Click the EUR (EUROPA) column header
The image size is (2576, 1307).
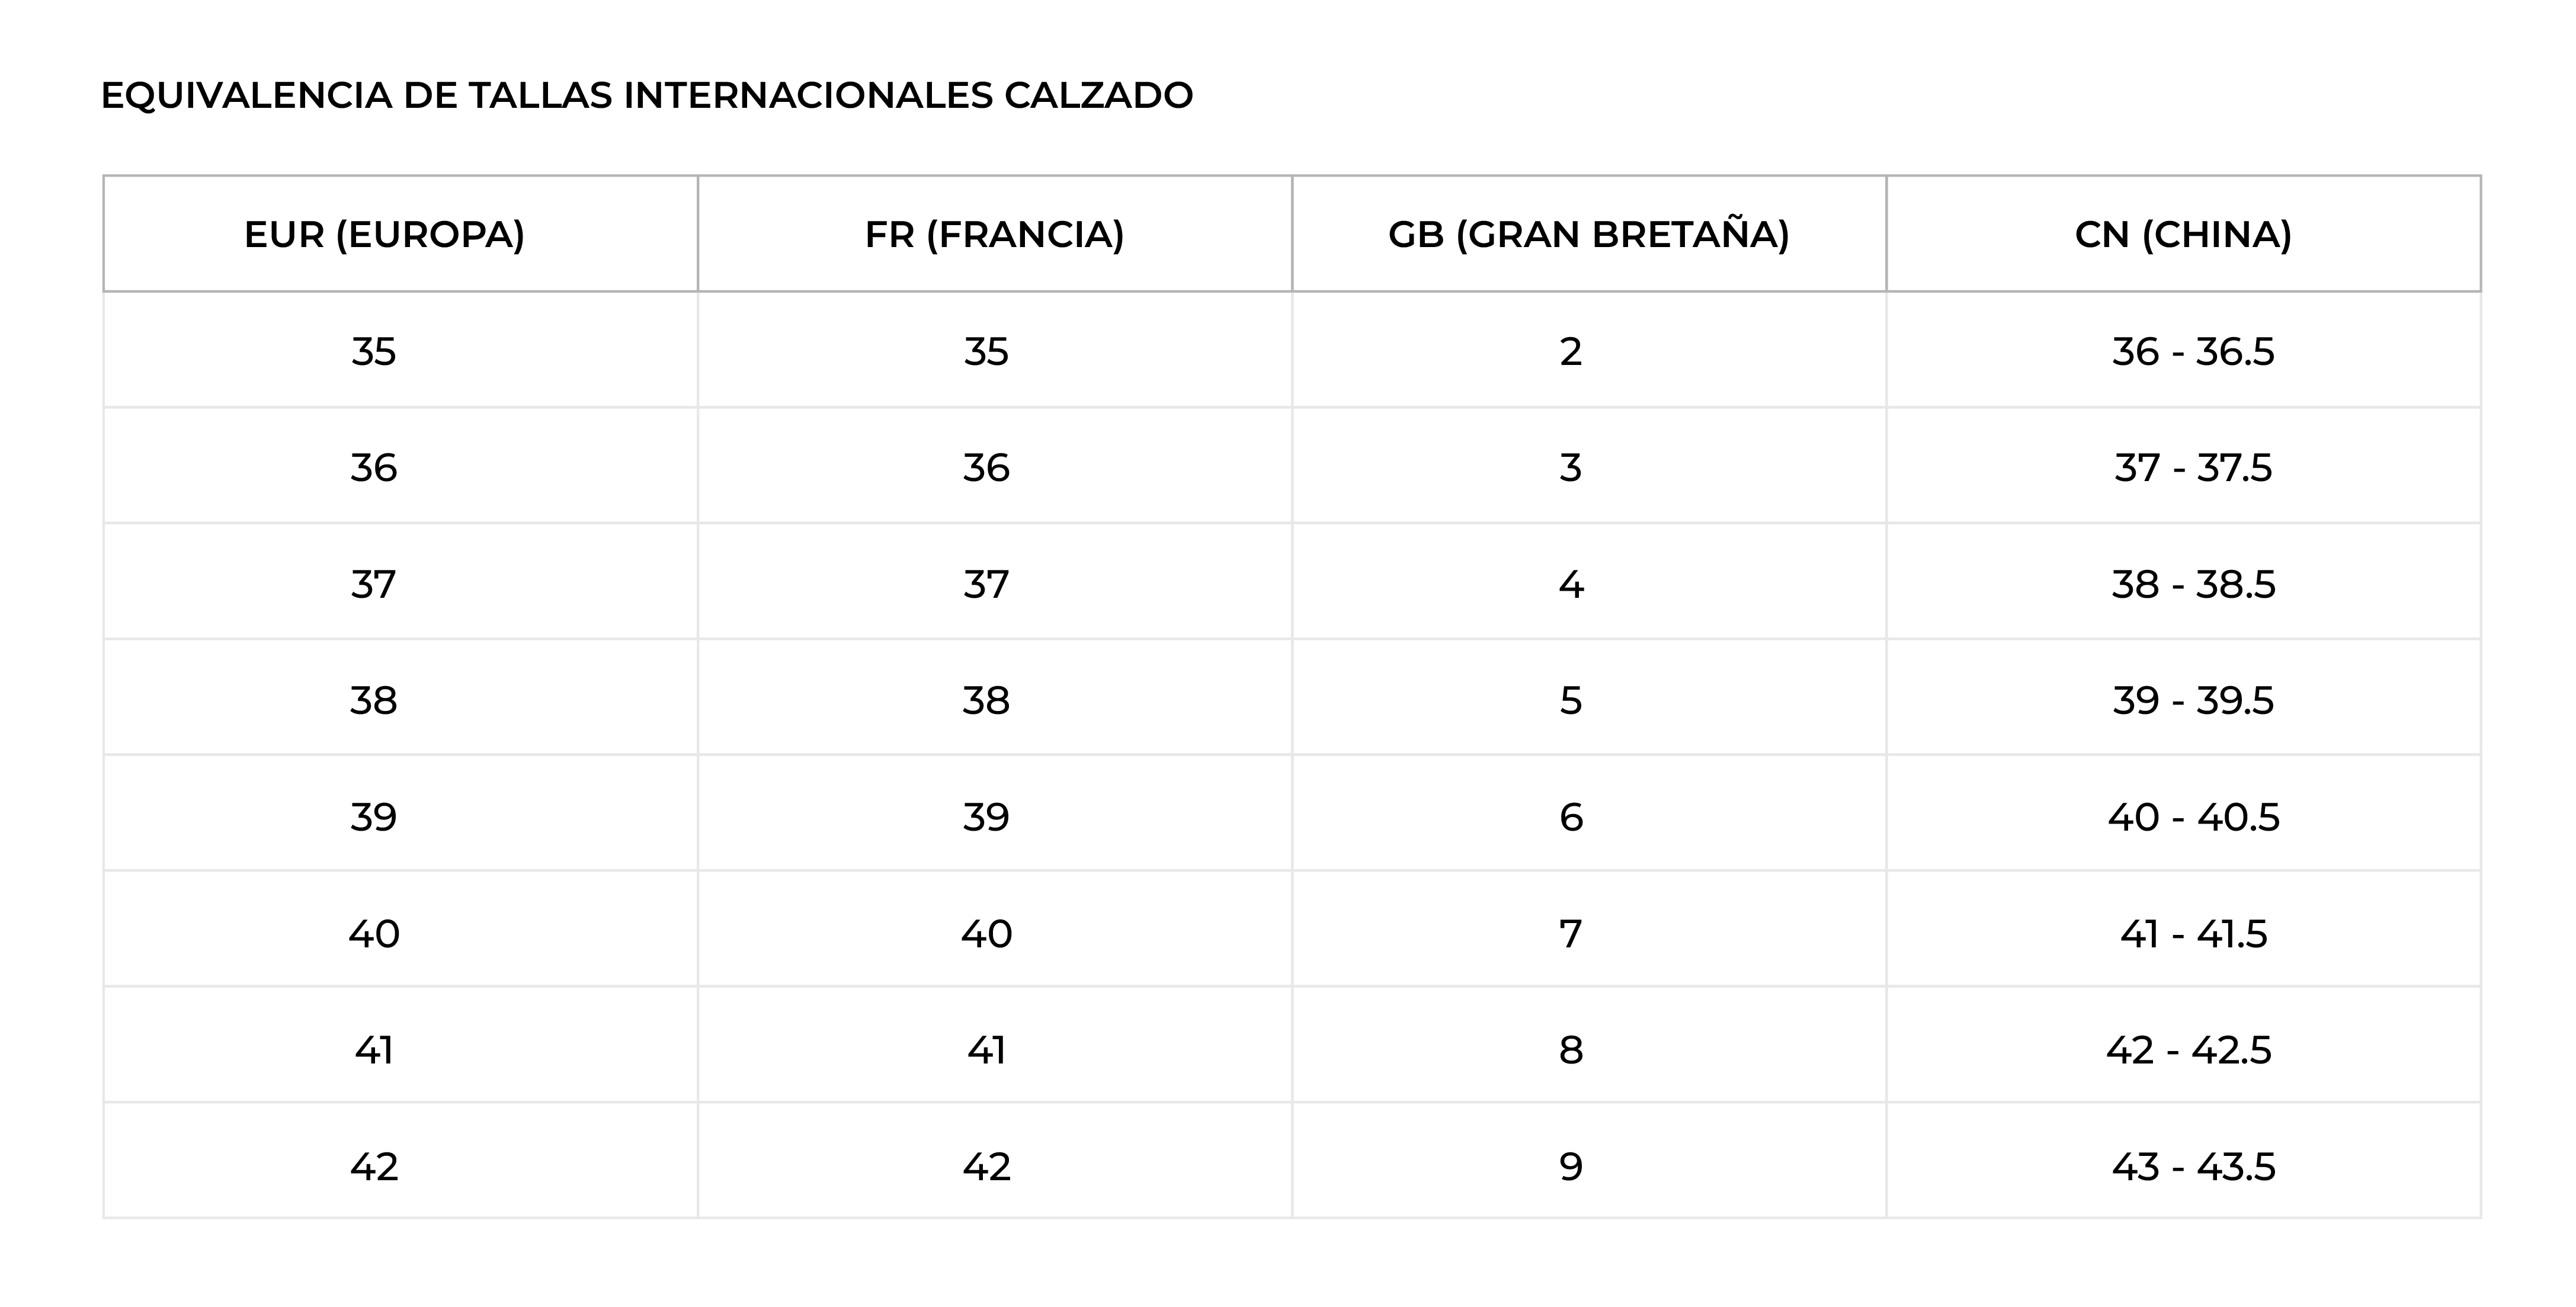click(384, 235)
